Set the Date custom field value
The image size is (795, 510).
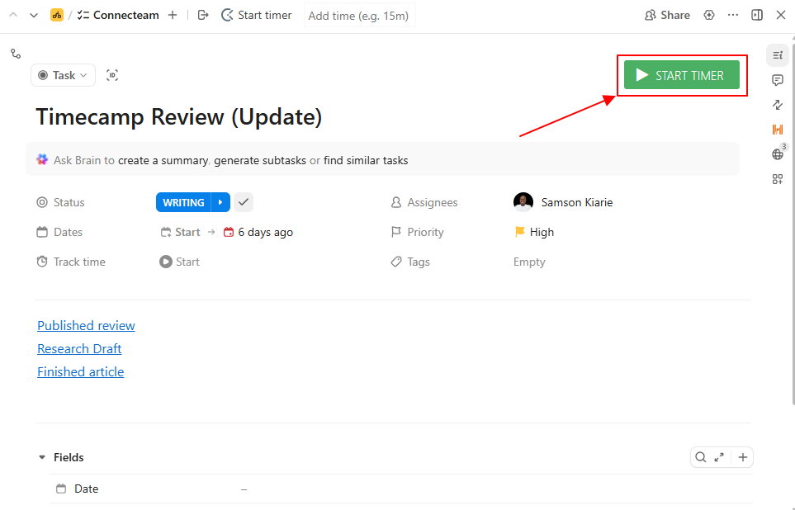[244, 489]
